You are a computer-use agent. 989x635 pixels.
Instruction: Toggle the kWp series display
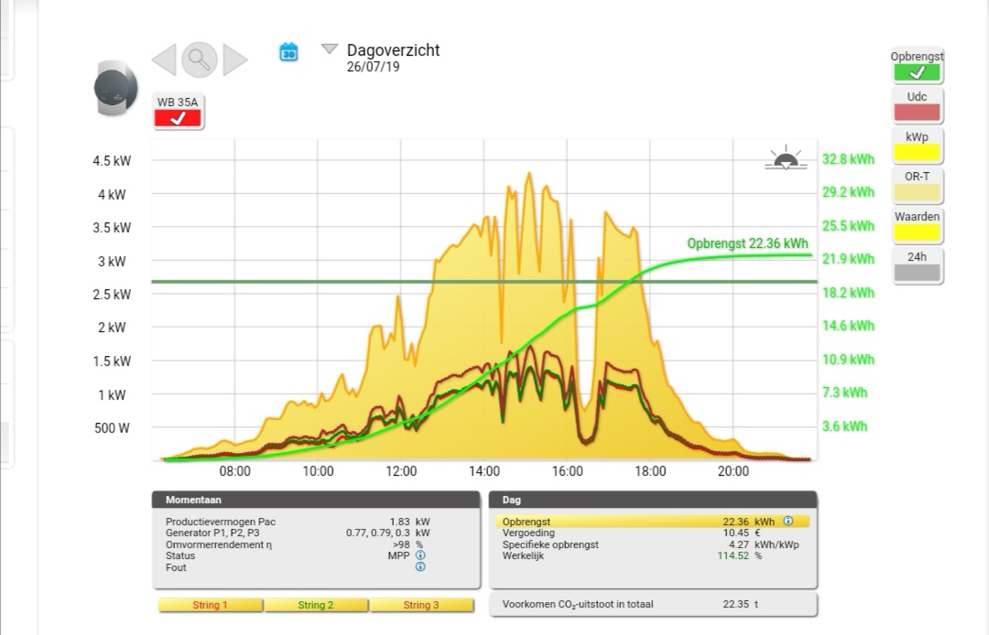[917, 152]
